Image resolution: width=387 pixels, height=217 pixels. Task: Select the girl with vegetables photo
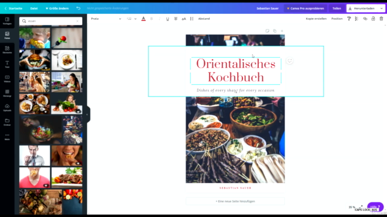point(67,104)
